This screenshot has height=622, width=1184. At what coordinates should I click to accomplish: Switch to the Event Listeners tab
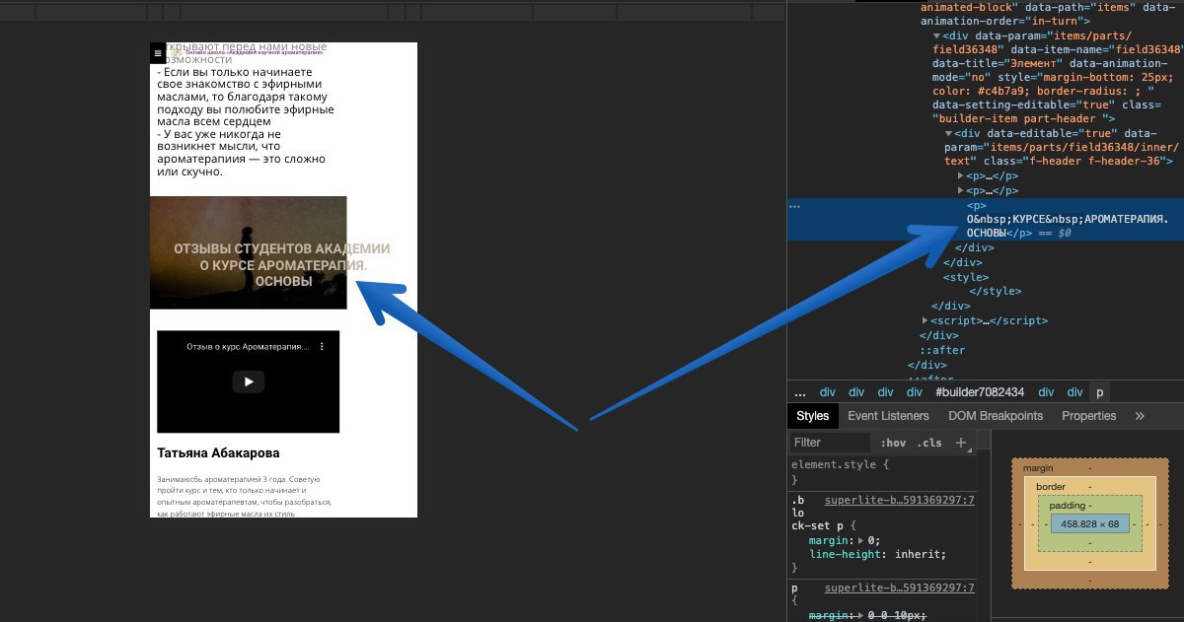coord(888,416)
